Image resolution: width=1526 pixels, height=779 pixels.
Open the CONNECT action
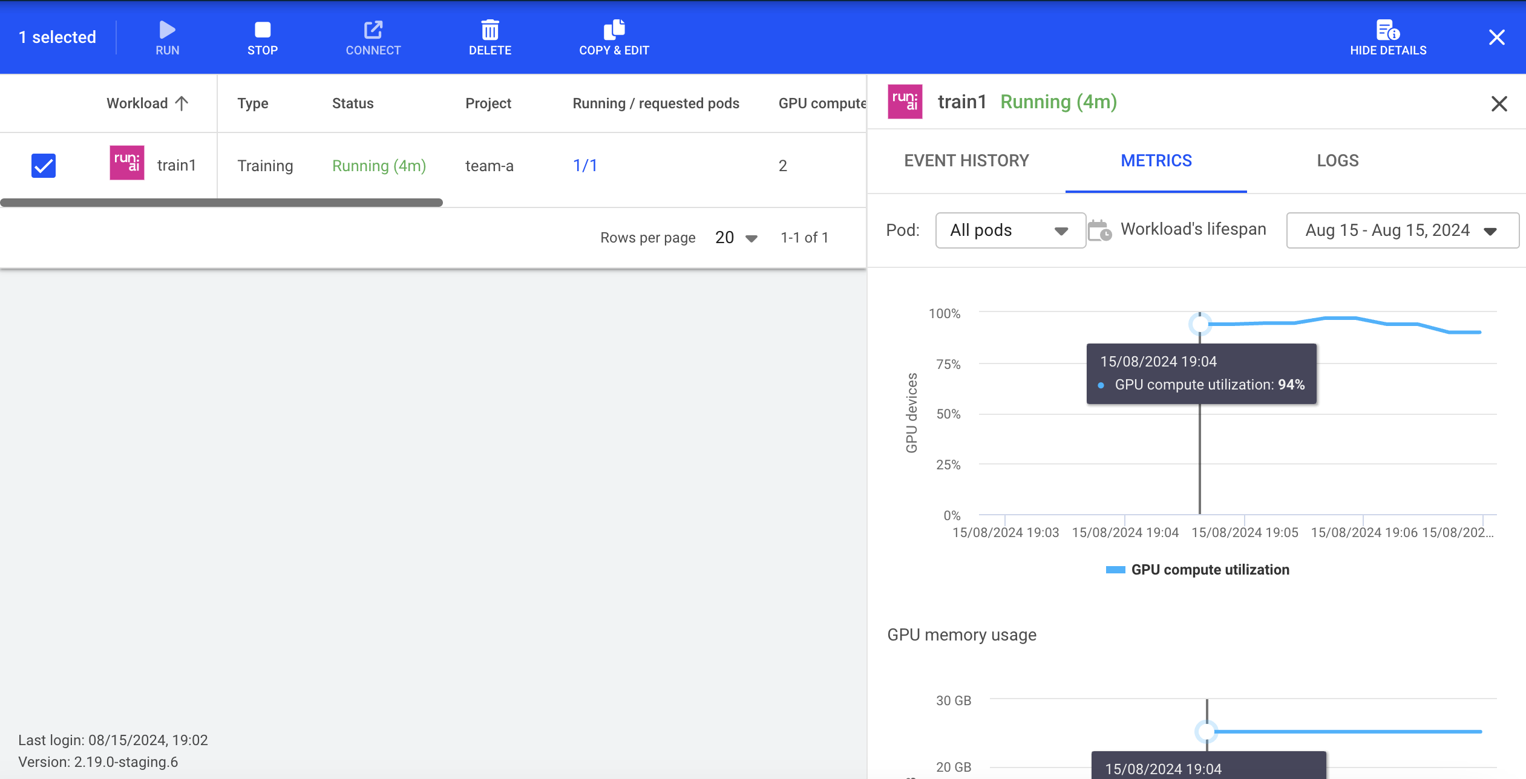coord(373,37)
